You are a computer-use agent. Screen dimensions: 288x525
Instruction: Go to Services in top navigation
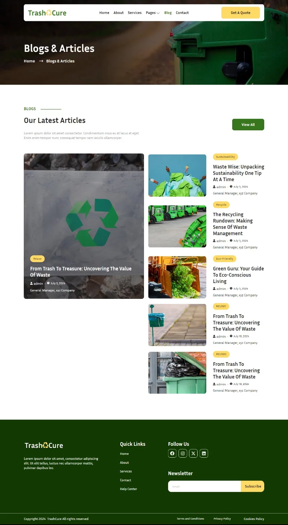click(x=135, y=13)
